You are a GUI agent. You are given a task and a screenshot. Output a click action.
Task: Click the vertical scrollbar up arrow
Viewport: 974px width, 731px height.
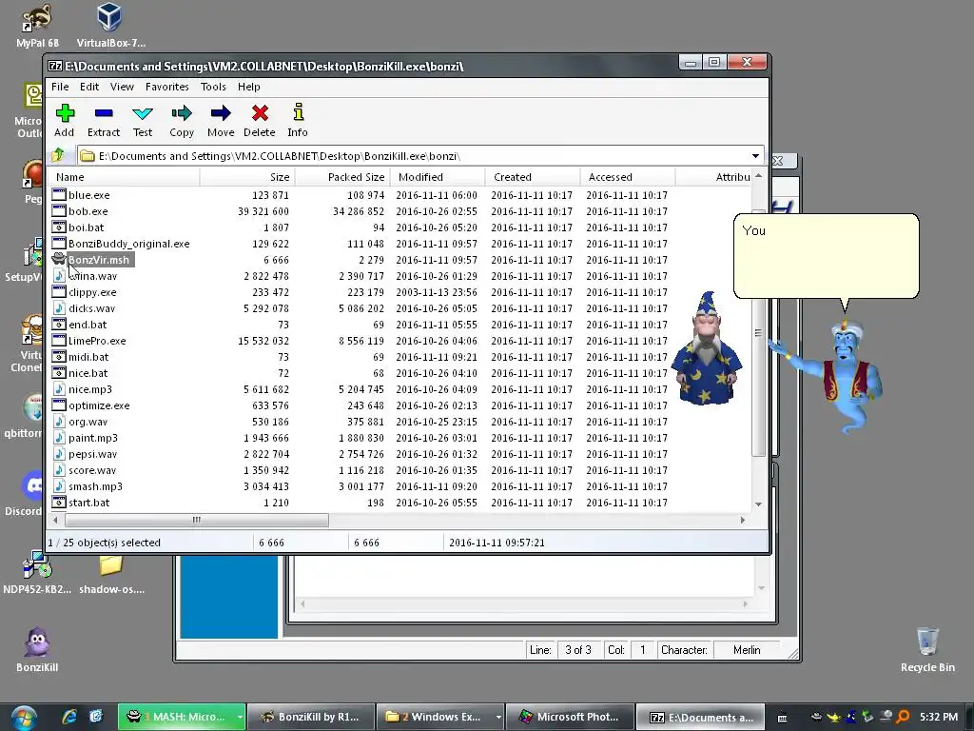pyautogui.click(x=758, y=176)
